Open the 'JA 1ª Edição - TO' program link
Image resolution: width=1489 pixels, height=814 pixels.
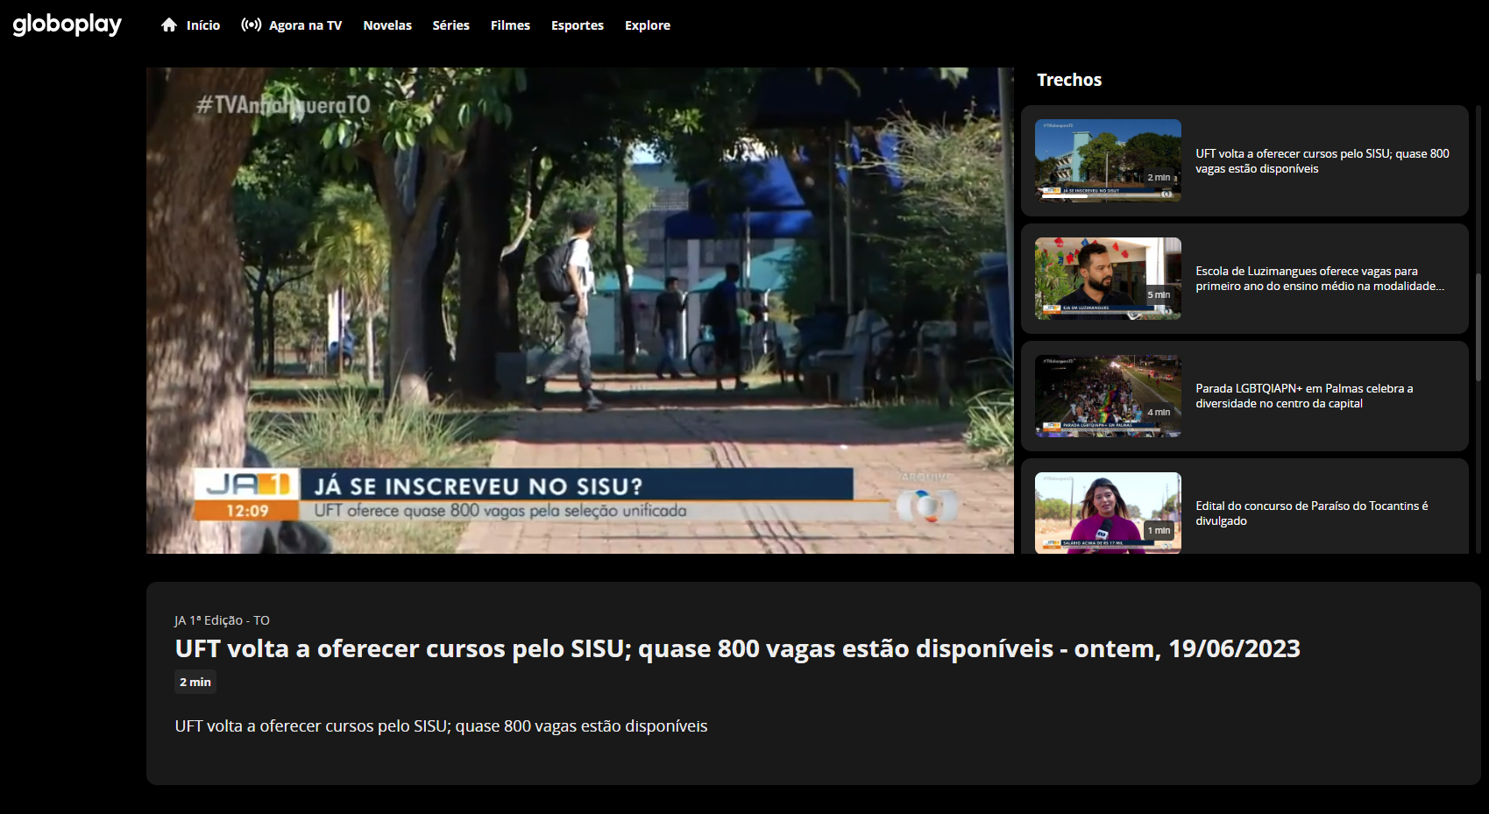[222, 620]
